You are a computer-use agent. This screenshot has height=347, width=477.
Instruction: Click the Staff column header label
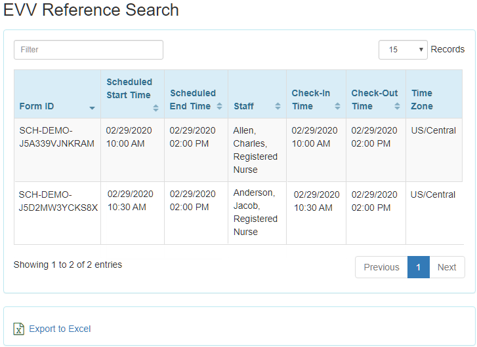pyautogui.click(x=244, y=106)
